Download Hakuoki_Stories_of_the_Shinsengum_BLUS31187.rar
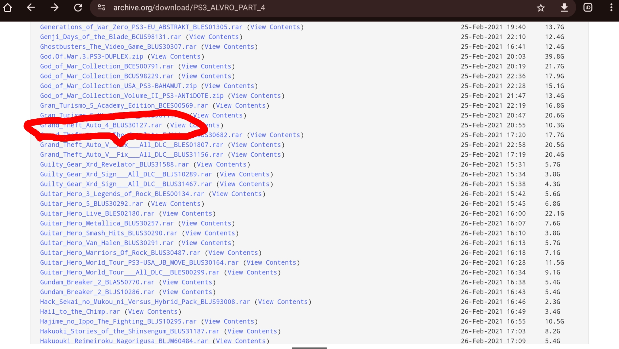The image size is (619, 349). (x=130, y=331)
